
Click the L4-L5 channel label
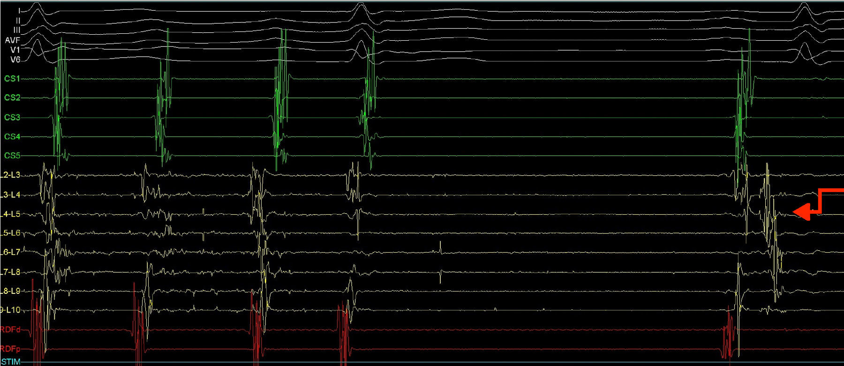pyautogui.click(x=10, y=214)
